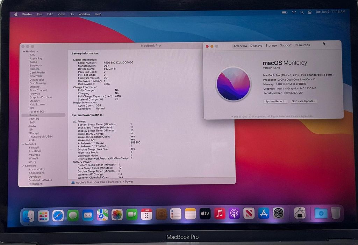Switch to the Storage tab
Screen dimensions: 358x245
(x=271, y=45)
